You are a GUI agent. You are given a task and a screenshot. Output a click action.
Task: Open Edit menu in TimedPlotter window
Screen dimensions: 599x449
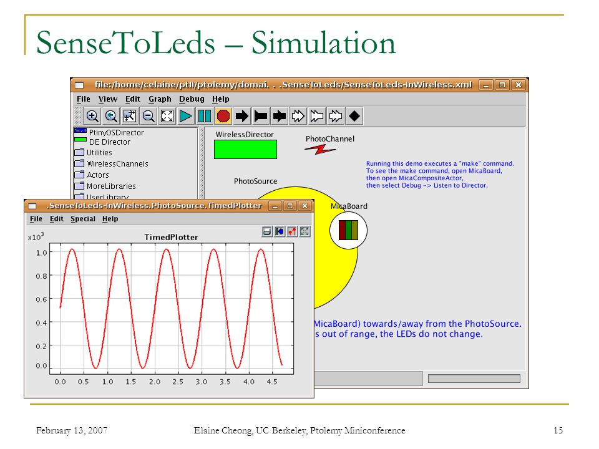point(57,219)
